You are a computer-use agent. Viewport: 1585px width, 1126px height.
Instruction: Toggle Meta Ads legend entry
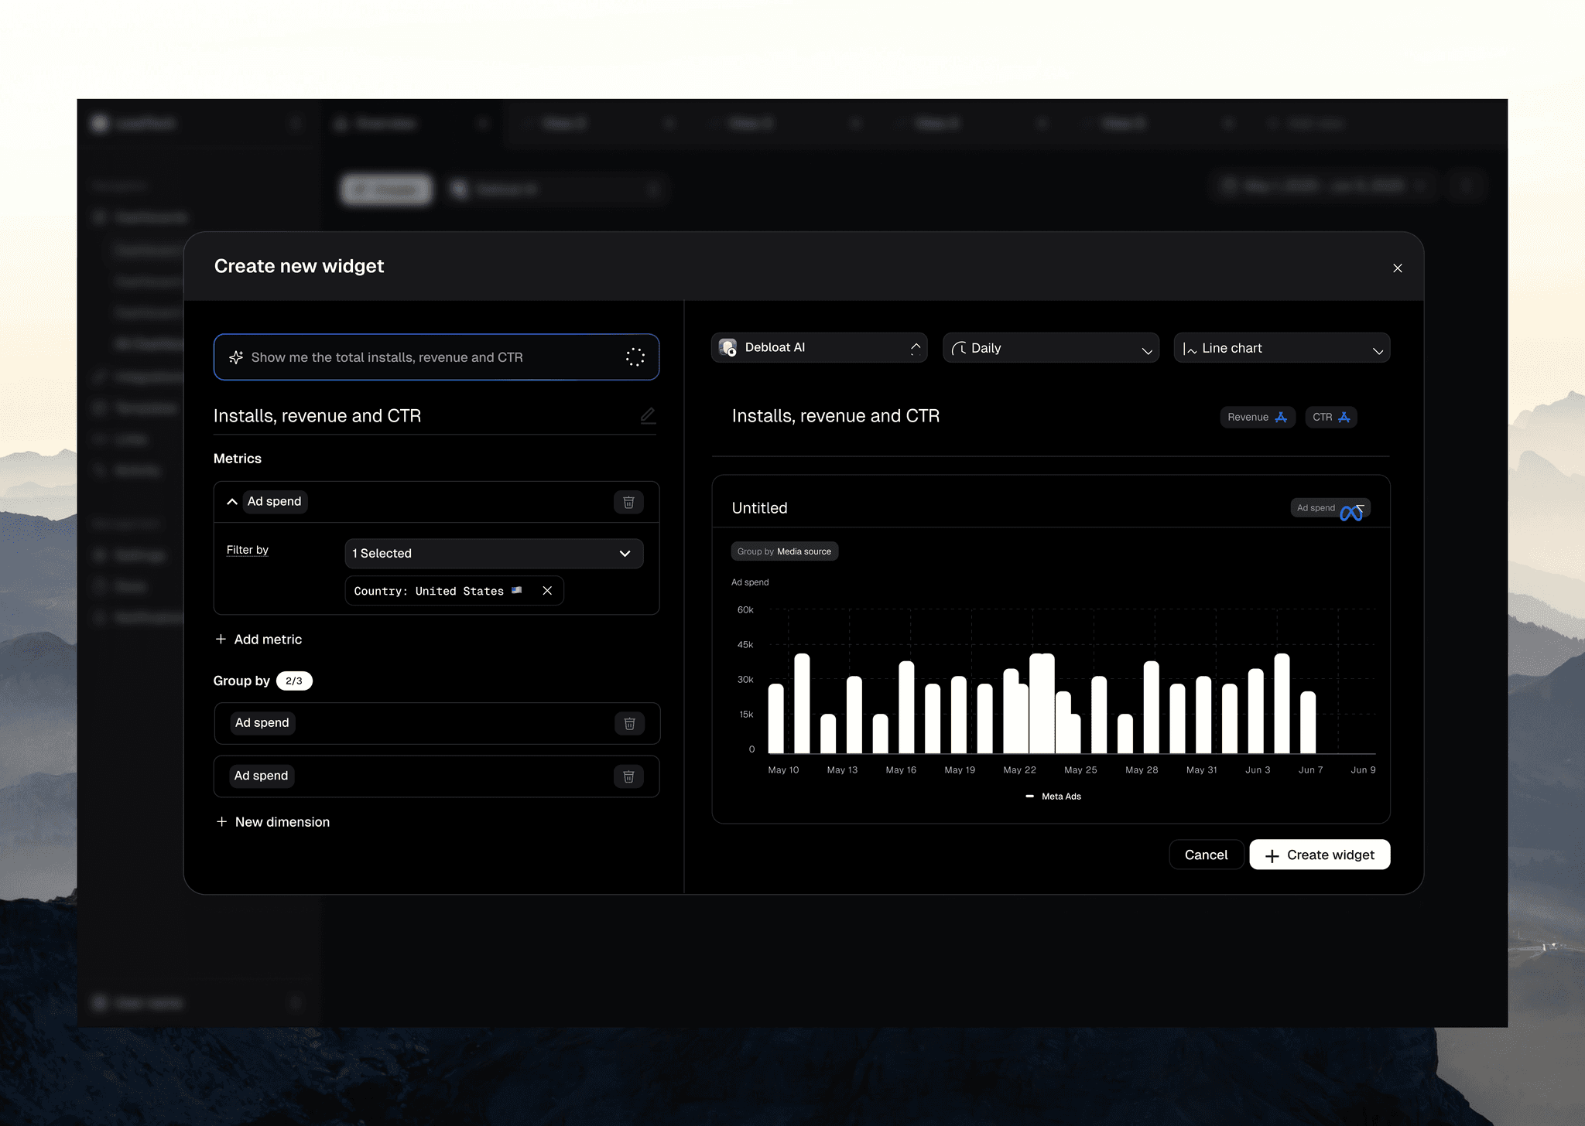1053,797
